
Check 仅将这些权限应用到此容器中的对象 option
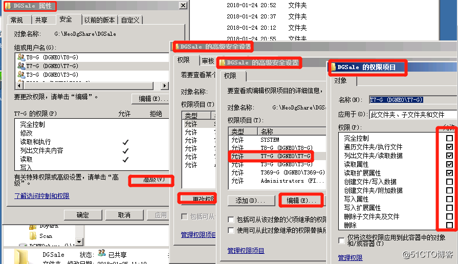[341, 240]
